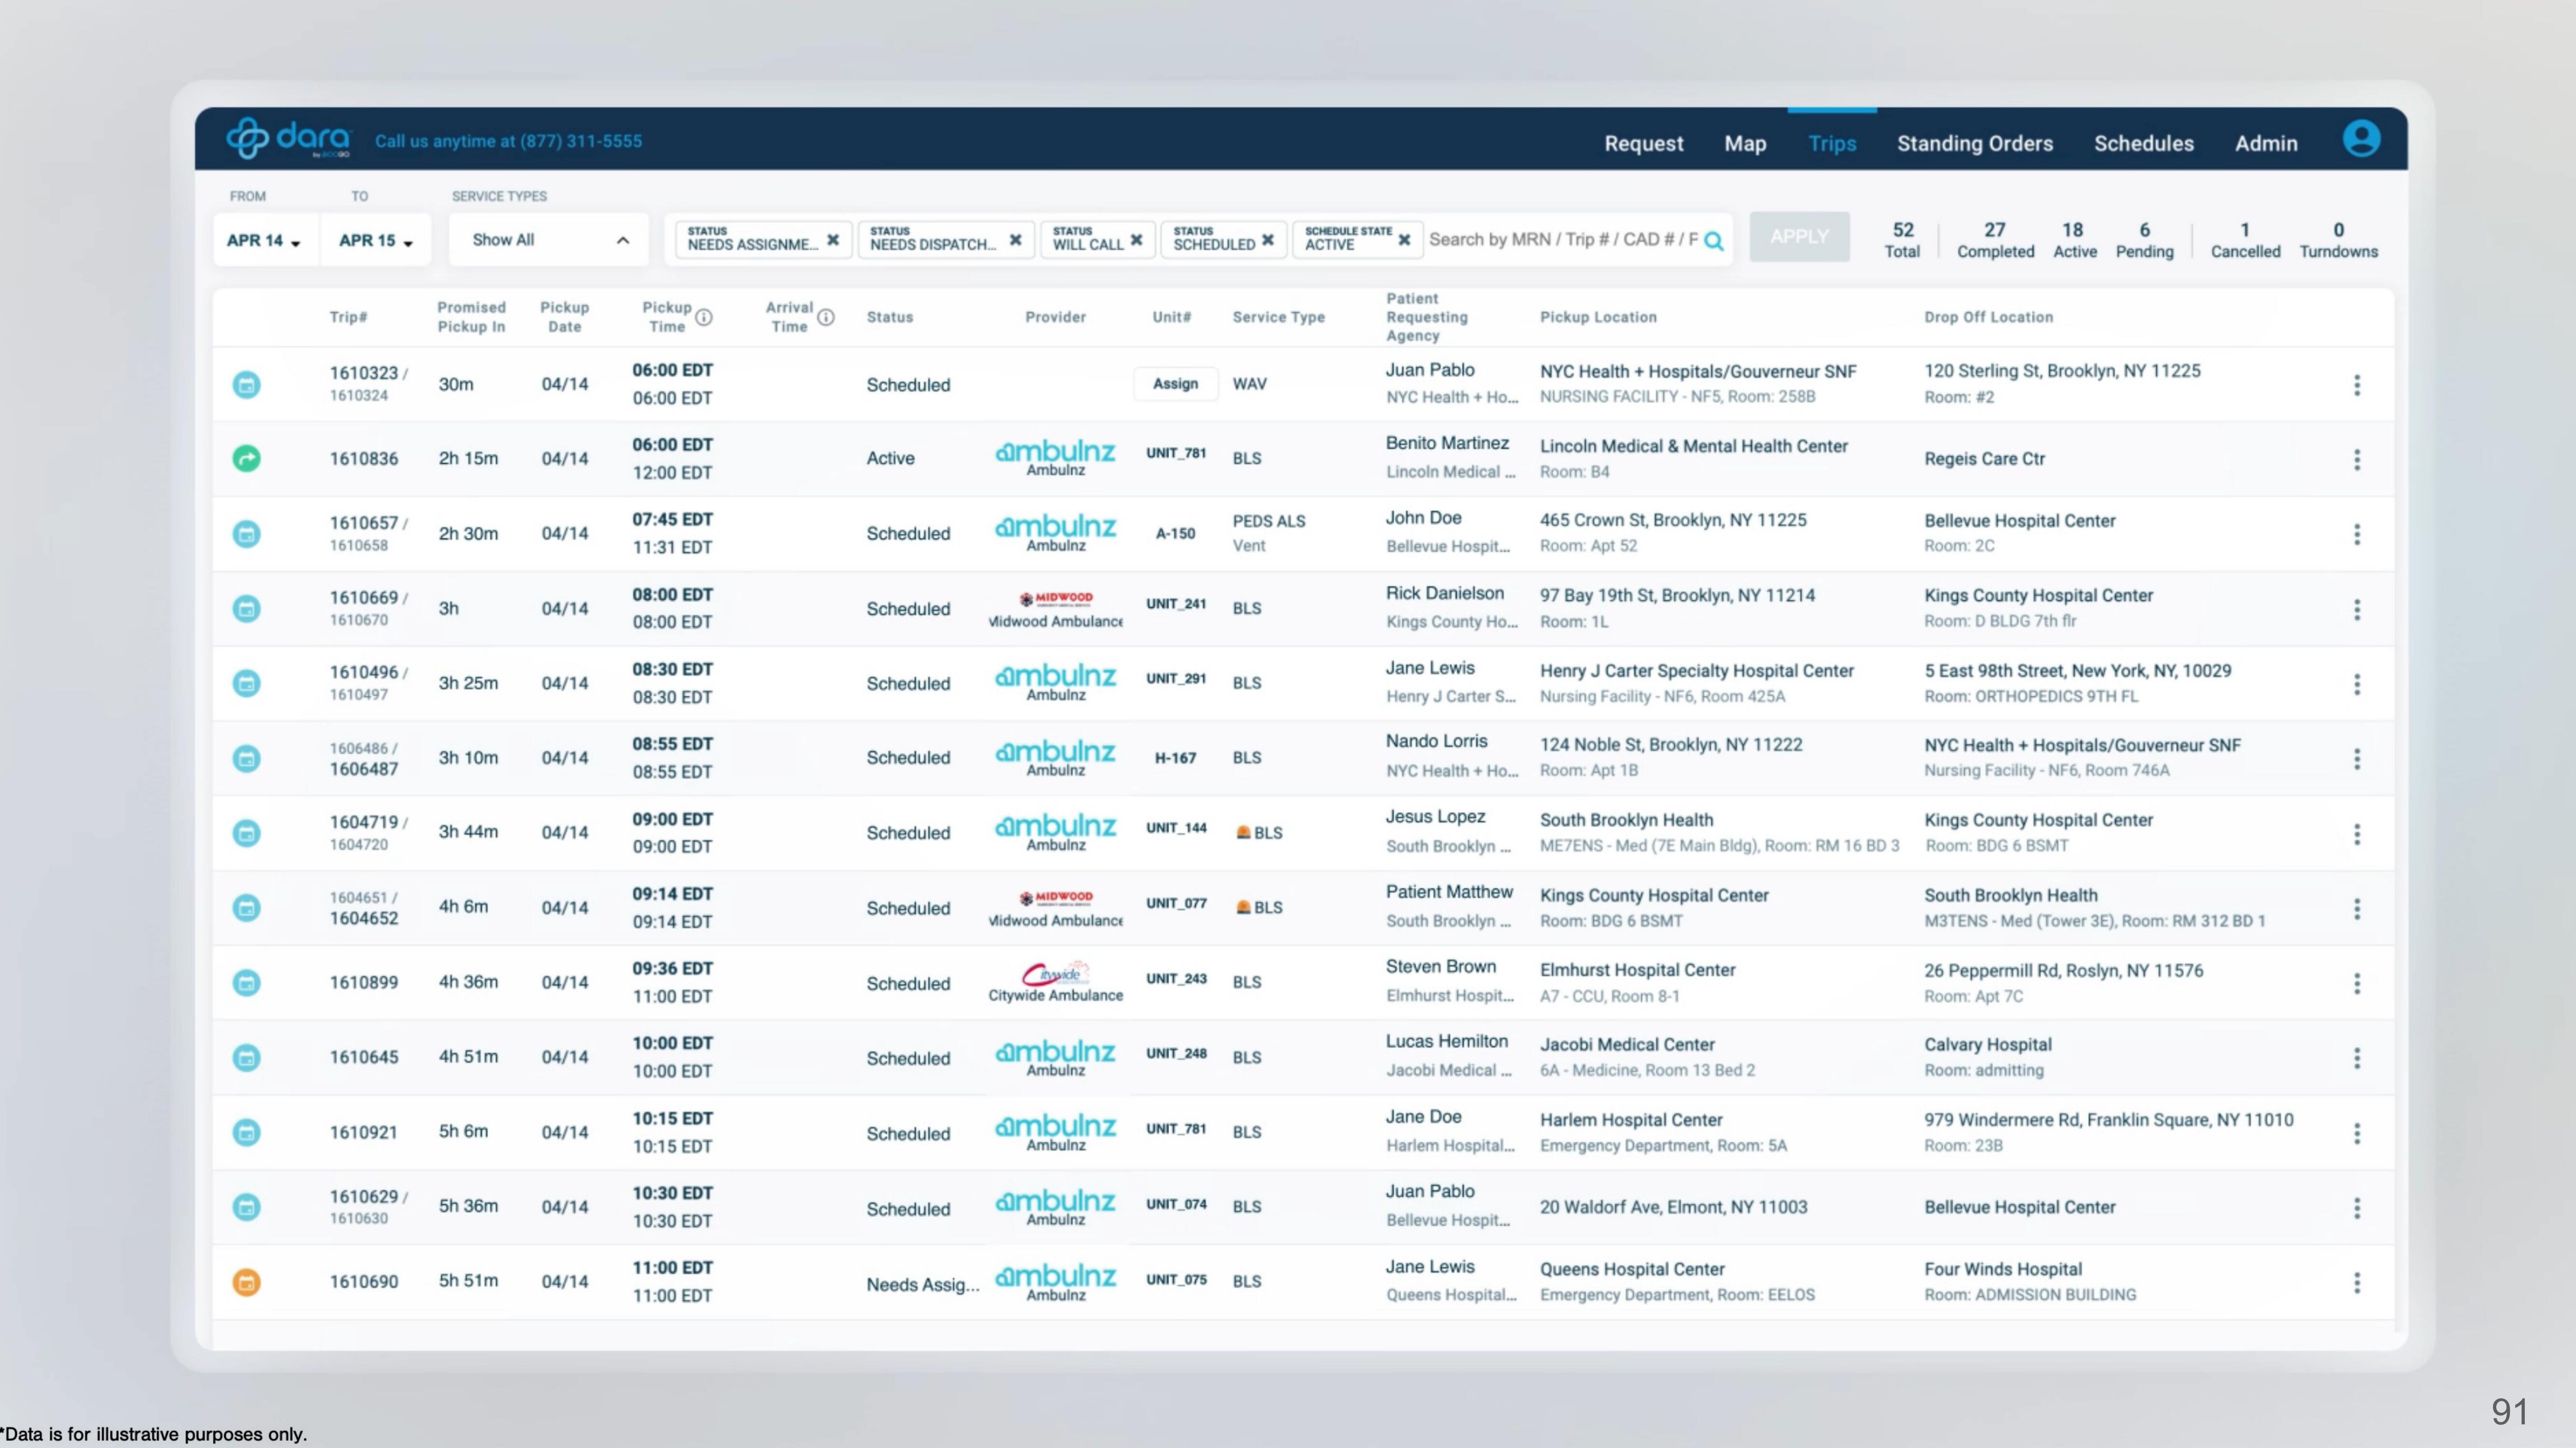Click the 6 Pending counter
The image size is (2576, 1448).
2144,240
